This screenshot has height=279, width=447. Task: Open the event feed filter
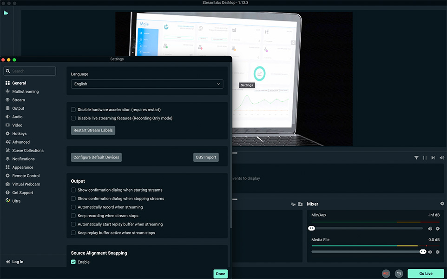pos(416,158)
